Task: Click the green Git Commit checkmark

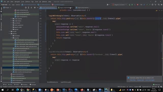Action: coord(147,5)
